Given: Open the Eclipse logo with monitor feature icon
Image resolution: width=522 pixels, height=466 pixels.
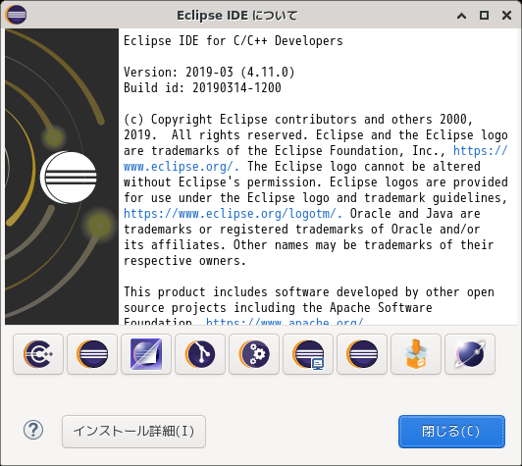Looking at the screenshot, I should point(308,354).
